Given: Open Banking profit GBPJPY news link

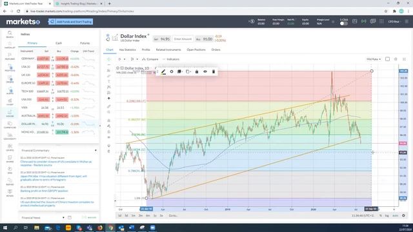Looking at the screenshot, I should click(x=45, y=191).
